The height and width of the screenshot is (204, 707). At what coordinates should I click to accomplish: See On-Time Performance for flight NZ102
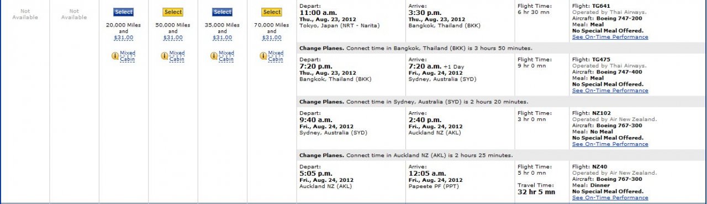610,144
